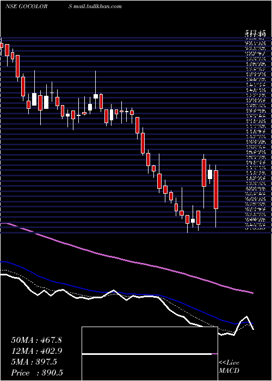272x381 pixels.
Task: Click the NSE GOCOLOR ticker label
Action: coord(26,7)
